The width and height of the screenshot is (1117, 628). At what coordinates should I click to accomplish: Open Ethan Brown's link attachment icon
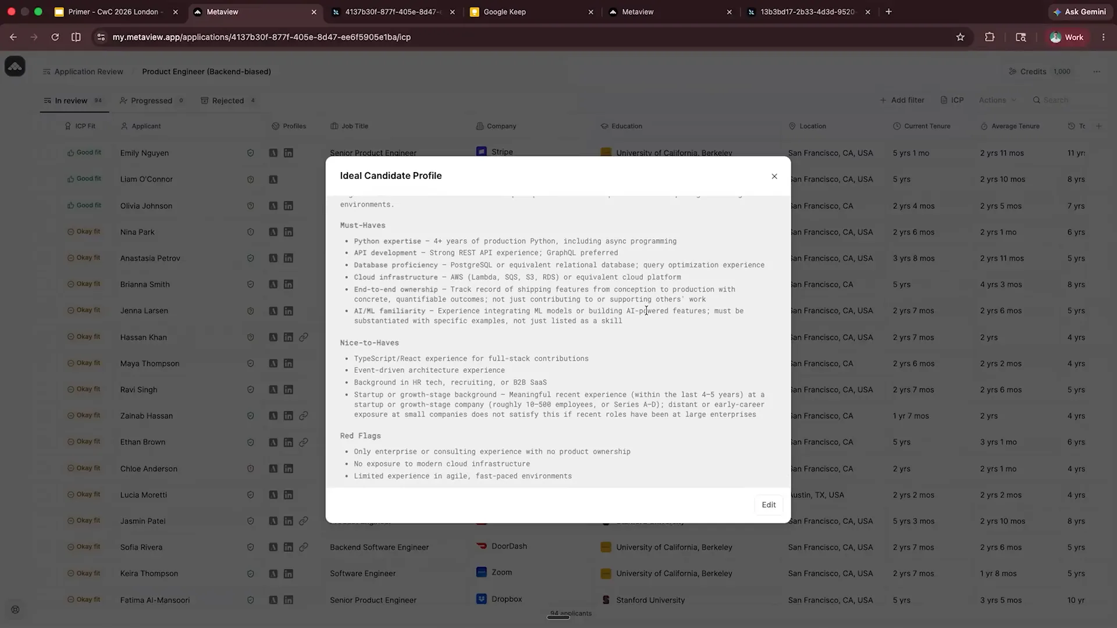pyautogui.click(x=304, y=443)
